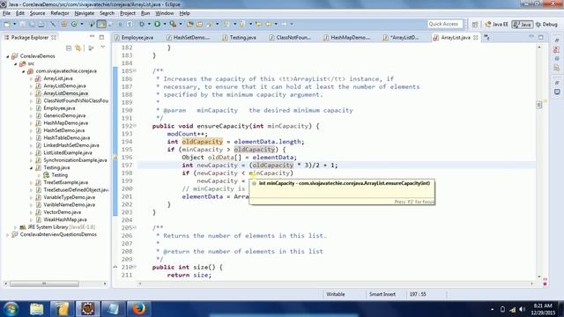The height and width of the screenshot is (317, 564).
Task: Click the volume icon in system tray
Action: tap(522, 309)
